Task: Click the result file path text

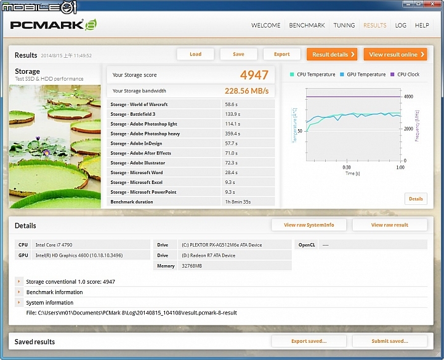Action: (x=131, y=313)
